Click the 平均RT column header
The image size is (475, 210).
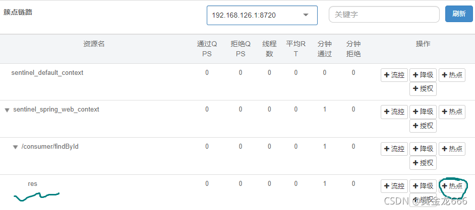pos(296,49)
